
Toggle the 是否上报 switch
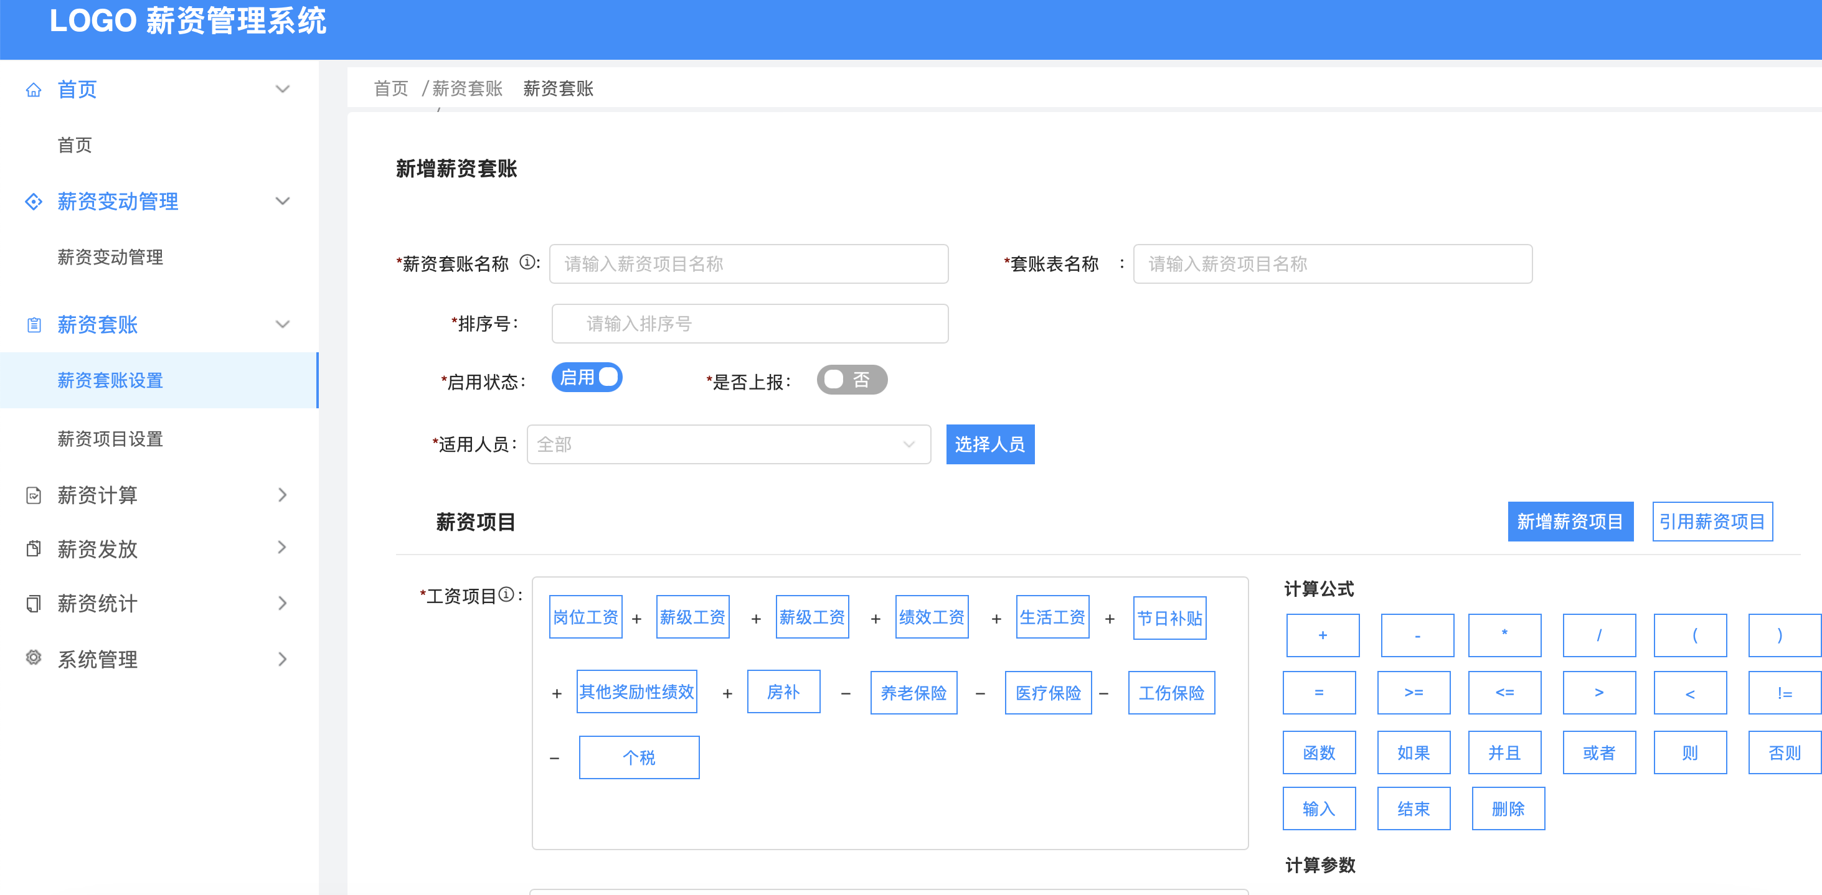tap(852, 380)
